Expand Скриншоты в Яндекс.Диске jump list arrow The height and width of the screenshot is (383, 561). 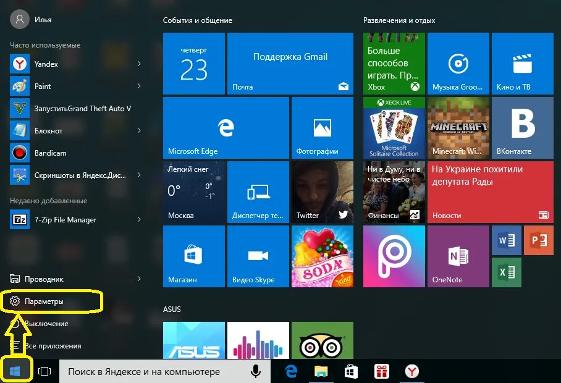tap(139, 175)
